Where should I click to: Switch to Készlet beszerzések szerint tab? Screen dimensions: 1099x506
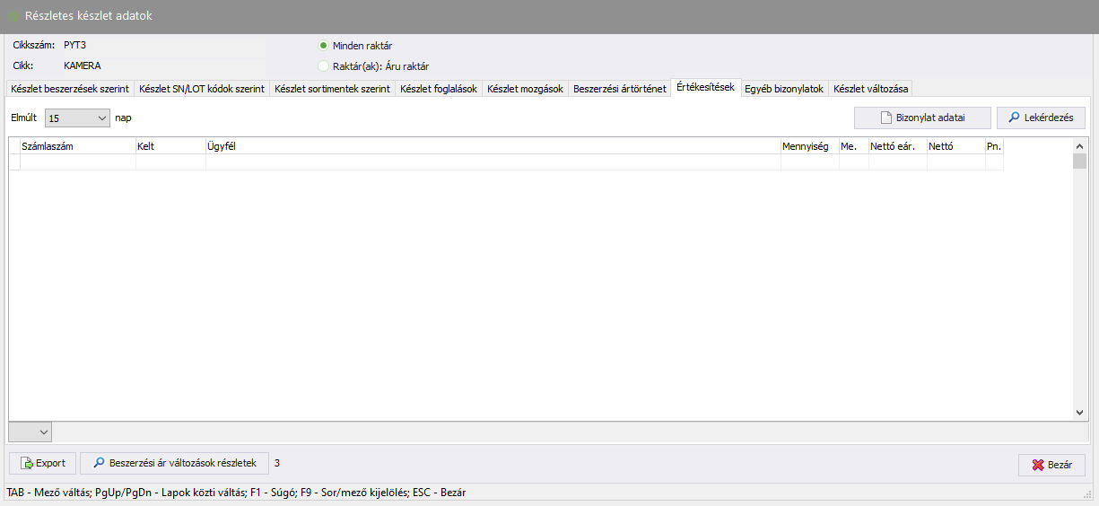[x=70, y=89]
